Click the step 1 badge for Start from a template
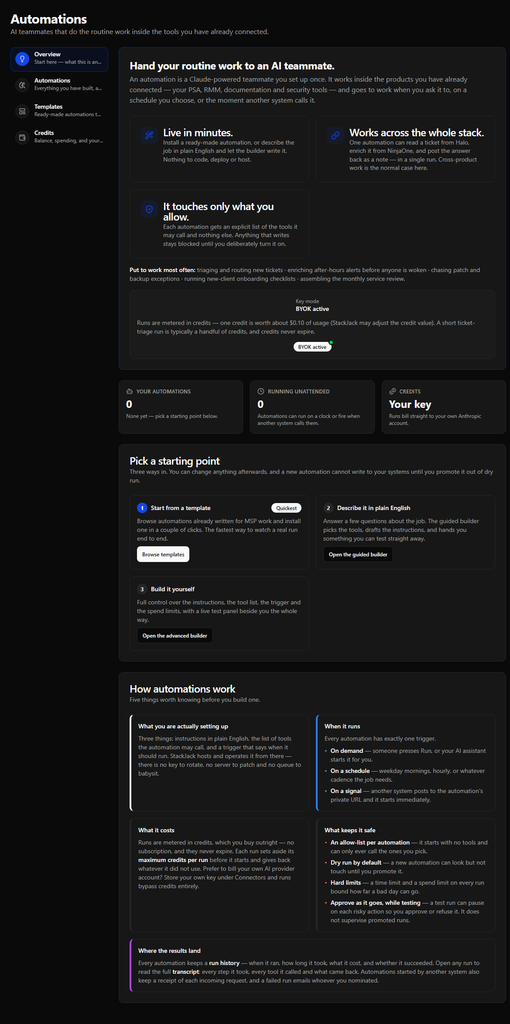 142,508
